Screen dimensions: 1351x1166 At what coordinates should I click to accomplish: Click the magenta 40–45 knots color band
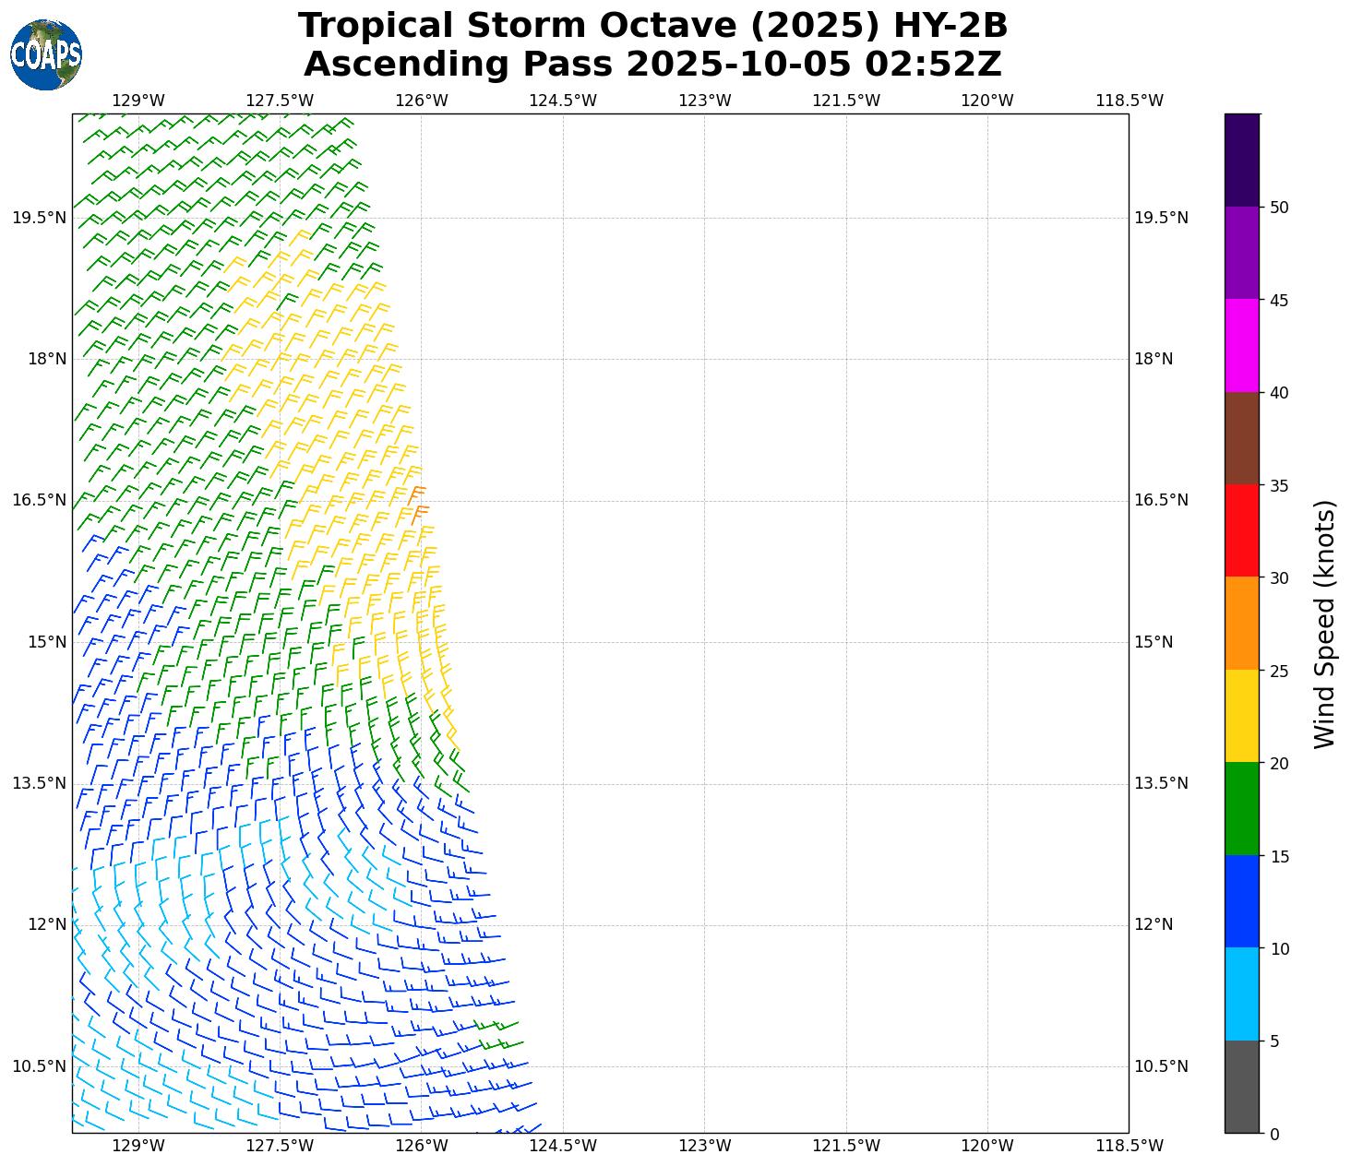1241,345
